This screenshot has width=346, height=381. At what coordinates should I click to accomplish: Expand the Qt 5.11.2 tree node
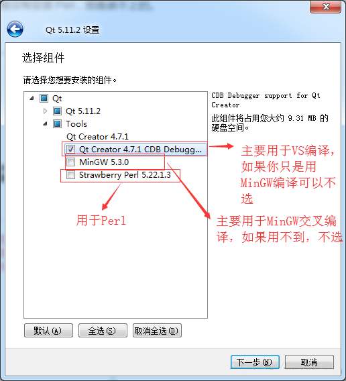point(45,111)
